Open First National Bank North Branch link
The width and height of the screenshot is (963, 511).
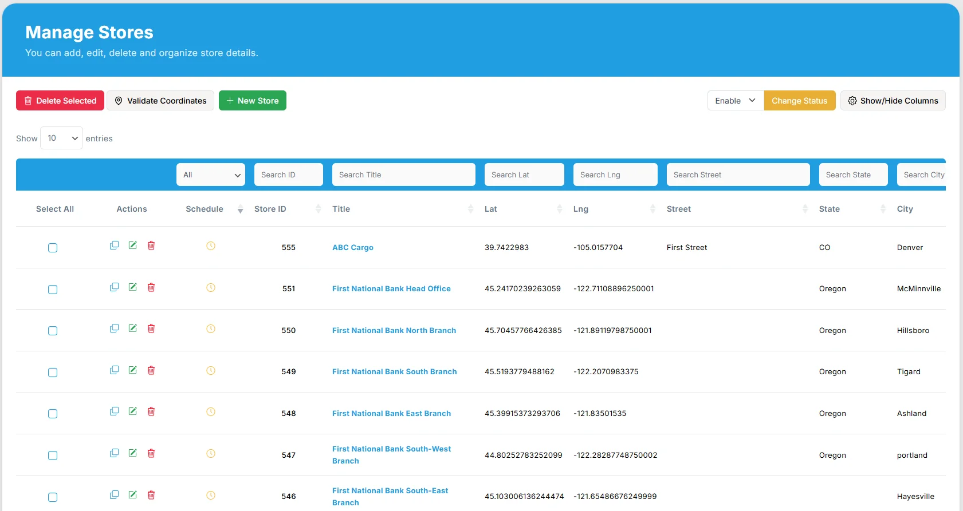coord(394,331)
